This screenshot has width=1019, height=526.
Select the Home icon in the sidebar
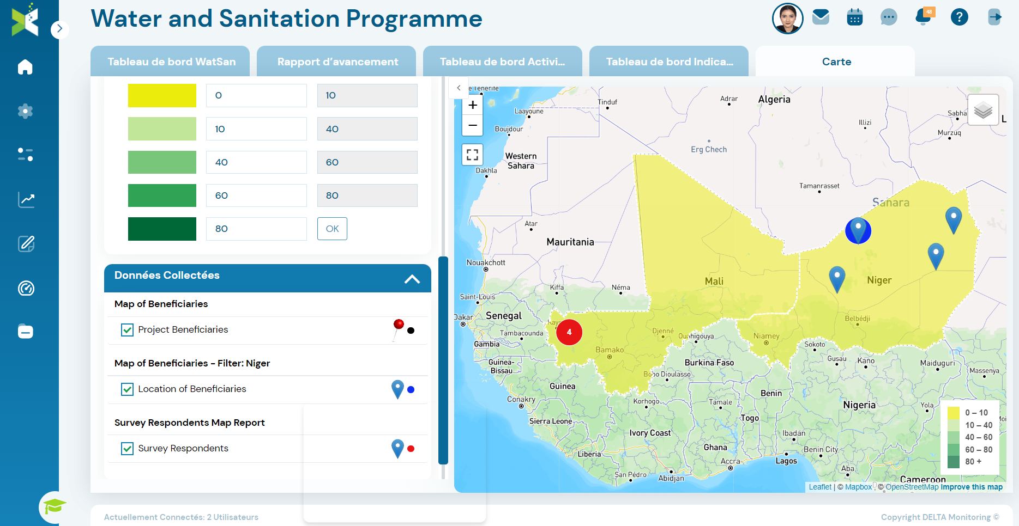click(25, 67)
